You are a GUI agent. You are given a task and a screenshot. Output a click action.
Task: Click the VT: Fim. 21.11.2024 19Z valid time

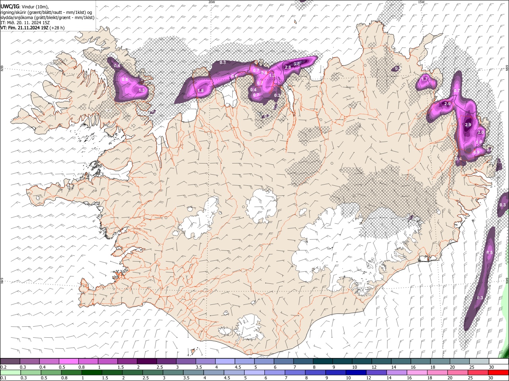pos(25,28)
